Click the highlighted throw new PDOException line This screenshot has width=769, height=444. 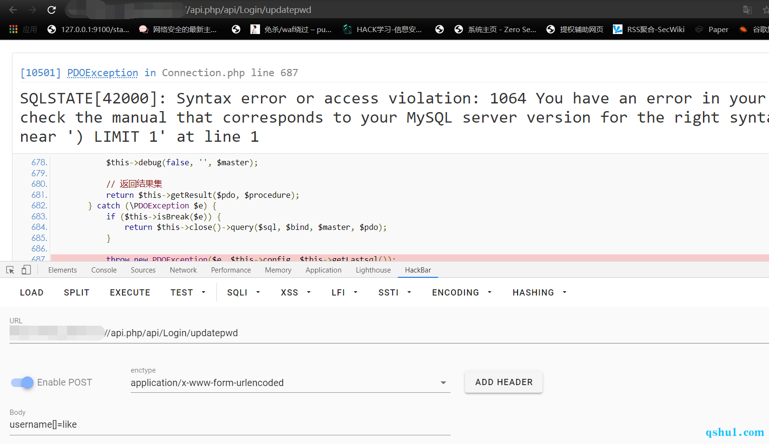click(410, 258)
